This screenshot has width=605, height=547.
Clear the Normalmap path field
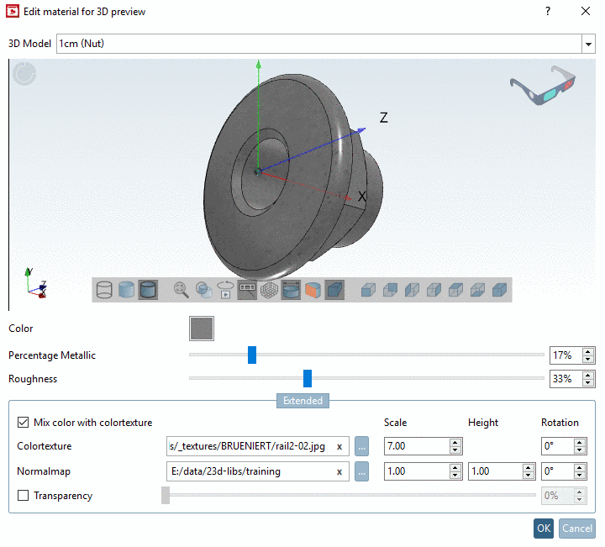click(339, 471)
